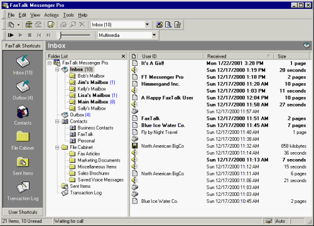Open the File Cabinet shortcut icon
Screen dimensions: 314x226
pyautogui.click(x=23, y=136)
